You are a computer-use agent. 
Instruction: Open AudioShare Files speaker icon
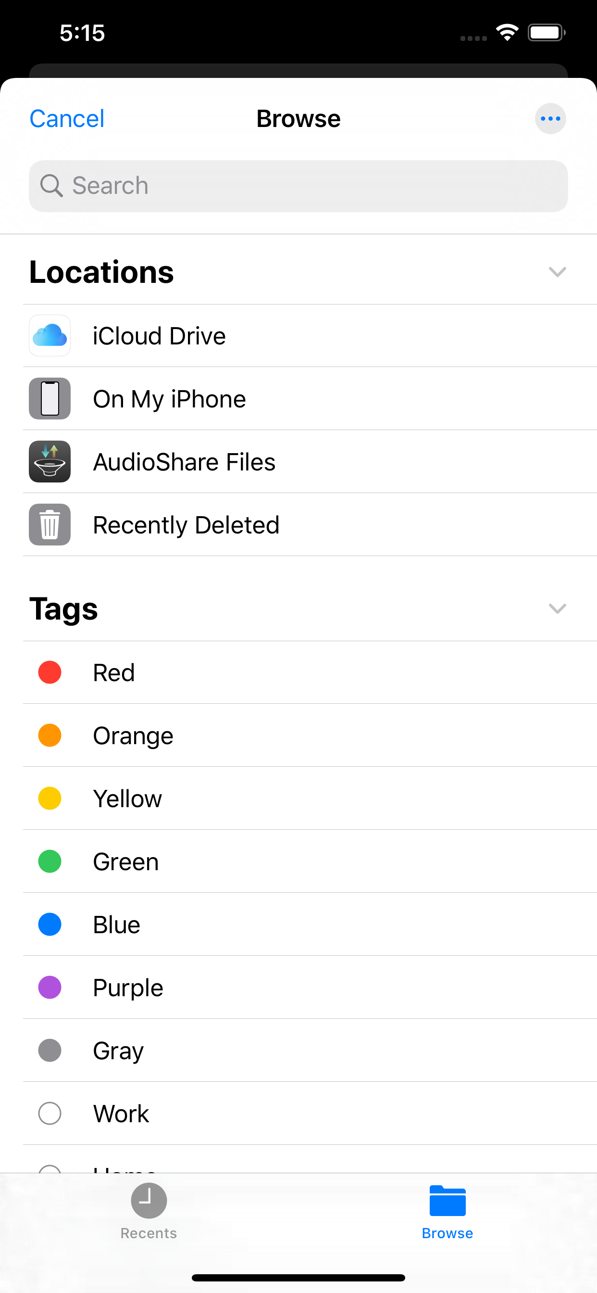click(50, 462)
